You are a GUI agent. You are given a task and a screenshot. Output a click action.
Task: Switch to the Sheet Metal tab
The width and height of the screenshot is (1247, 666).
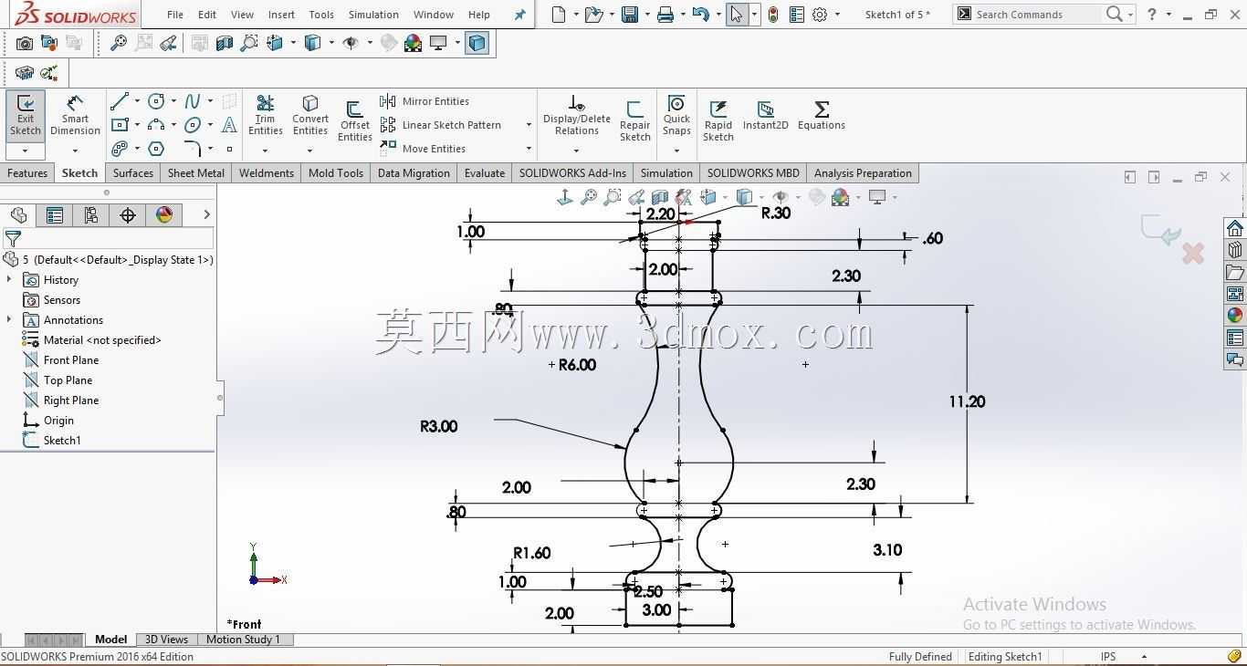pyautogui.click(x=195, y=173)
